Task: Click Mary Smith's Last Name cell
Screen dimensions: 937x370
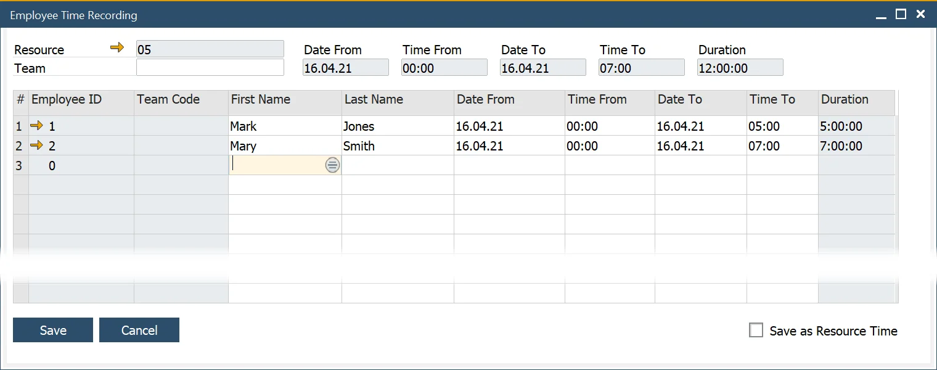Action: point(397,146)
